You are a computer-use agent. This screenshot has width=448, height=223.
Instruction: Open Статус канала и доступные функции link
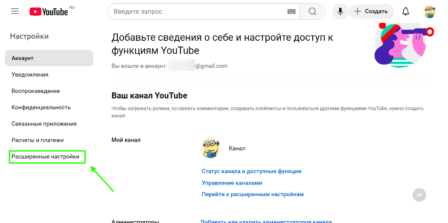[x=251, y=172]
